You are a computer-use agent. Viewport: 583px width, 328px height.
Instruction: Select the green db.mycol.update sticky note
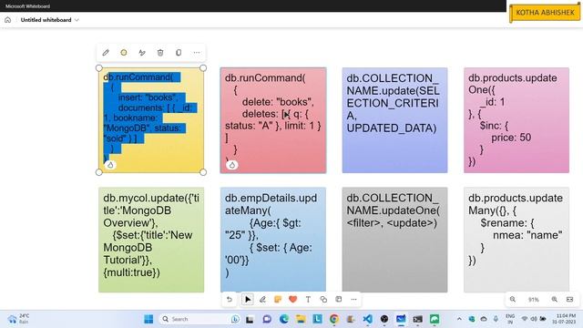(151, 240)
